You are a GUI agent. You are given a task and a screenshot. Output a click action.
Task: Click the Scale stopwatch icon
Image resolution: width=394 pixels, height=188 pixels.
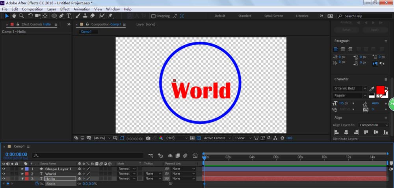click(x=37, y=184)
